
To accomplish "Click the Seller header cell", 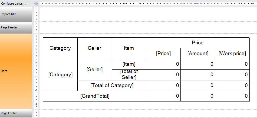I will click(95, 48).
